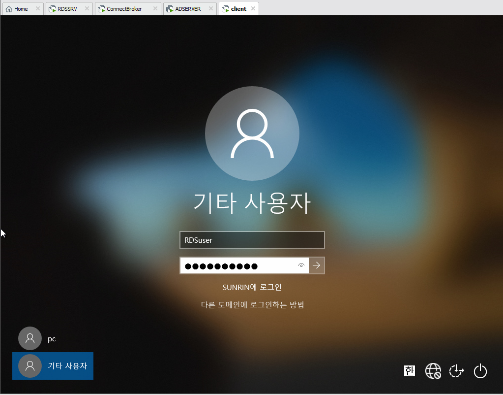Viewport: 503px width, 395px height.
Task: Click the ConnectBroker tab VM icon
Action: pos(101,9)
